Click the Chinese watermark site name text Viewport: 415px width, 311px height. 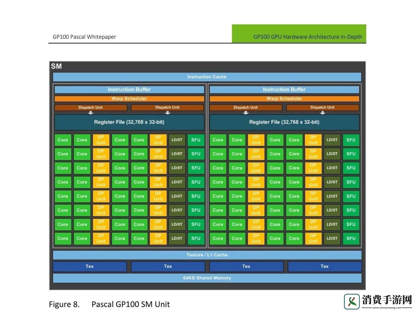(x=387, y=300)
